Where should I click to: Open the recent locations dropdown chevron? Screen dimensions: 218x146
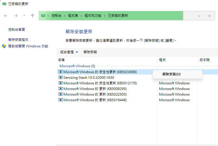[x=24, y=15]
